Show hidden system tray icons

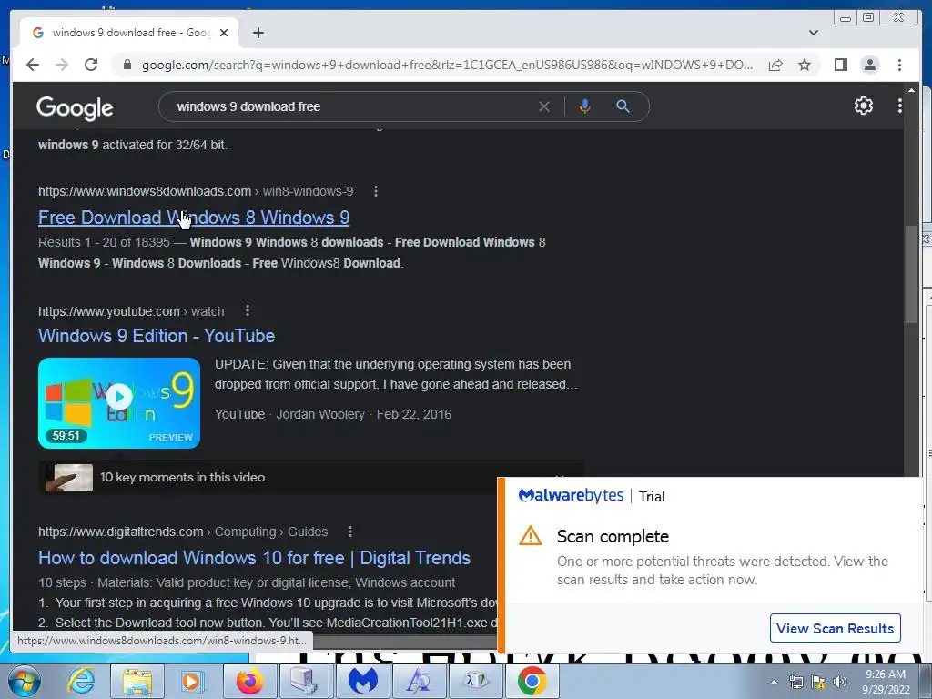[x=774, y=682]
